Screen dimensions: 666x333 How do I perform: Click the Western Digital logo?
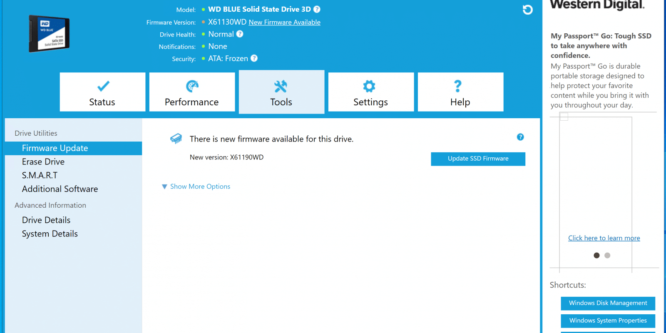pos(597,5)
